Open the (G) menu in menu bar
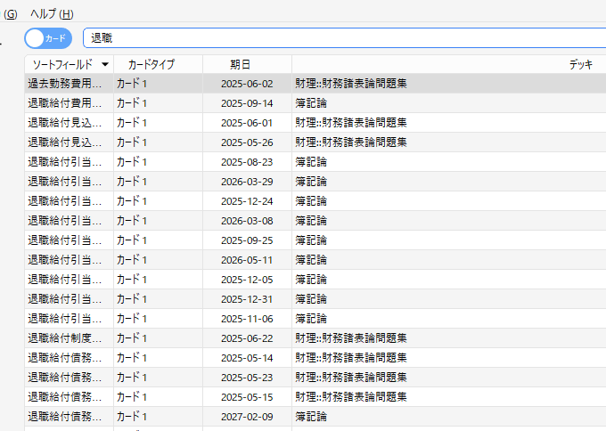Image resolution: width=606 pixels, height=431 pixels. pos(11,14)
